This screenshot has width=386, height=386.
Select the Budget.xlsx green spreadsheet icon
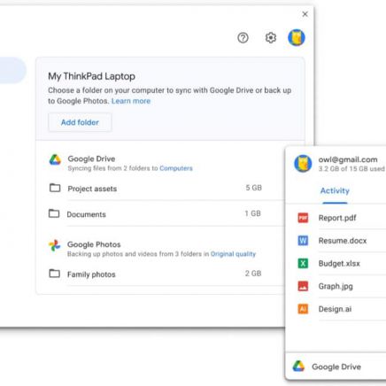click(303, 263)
